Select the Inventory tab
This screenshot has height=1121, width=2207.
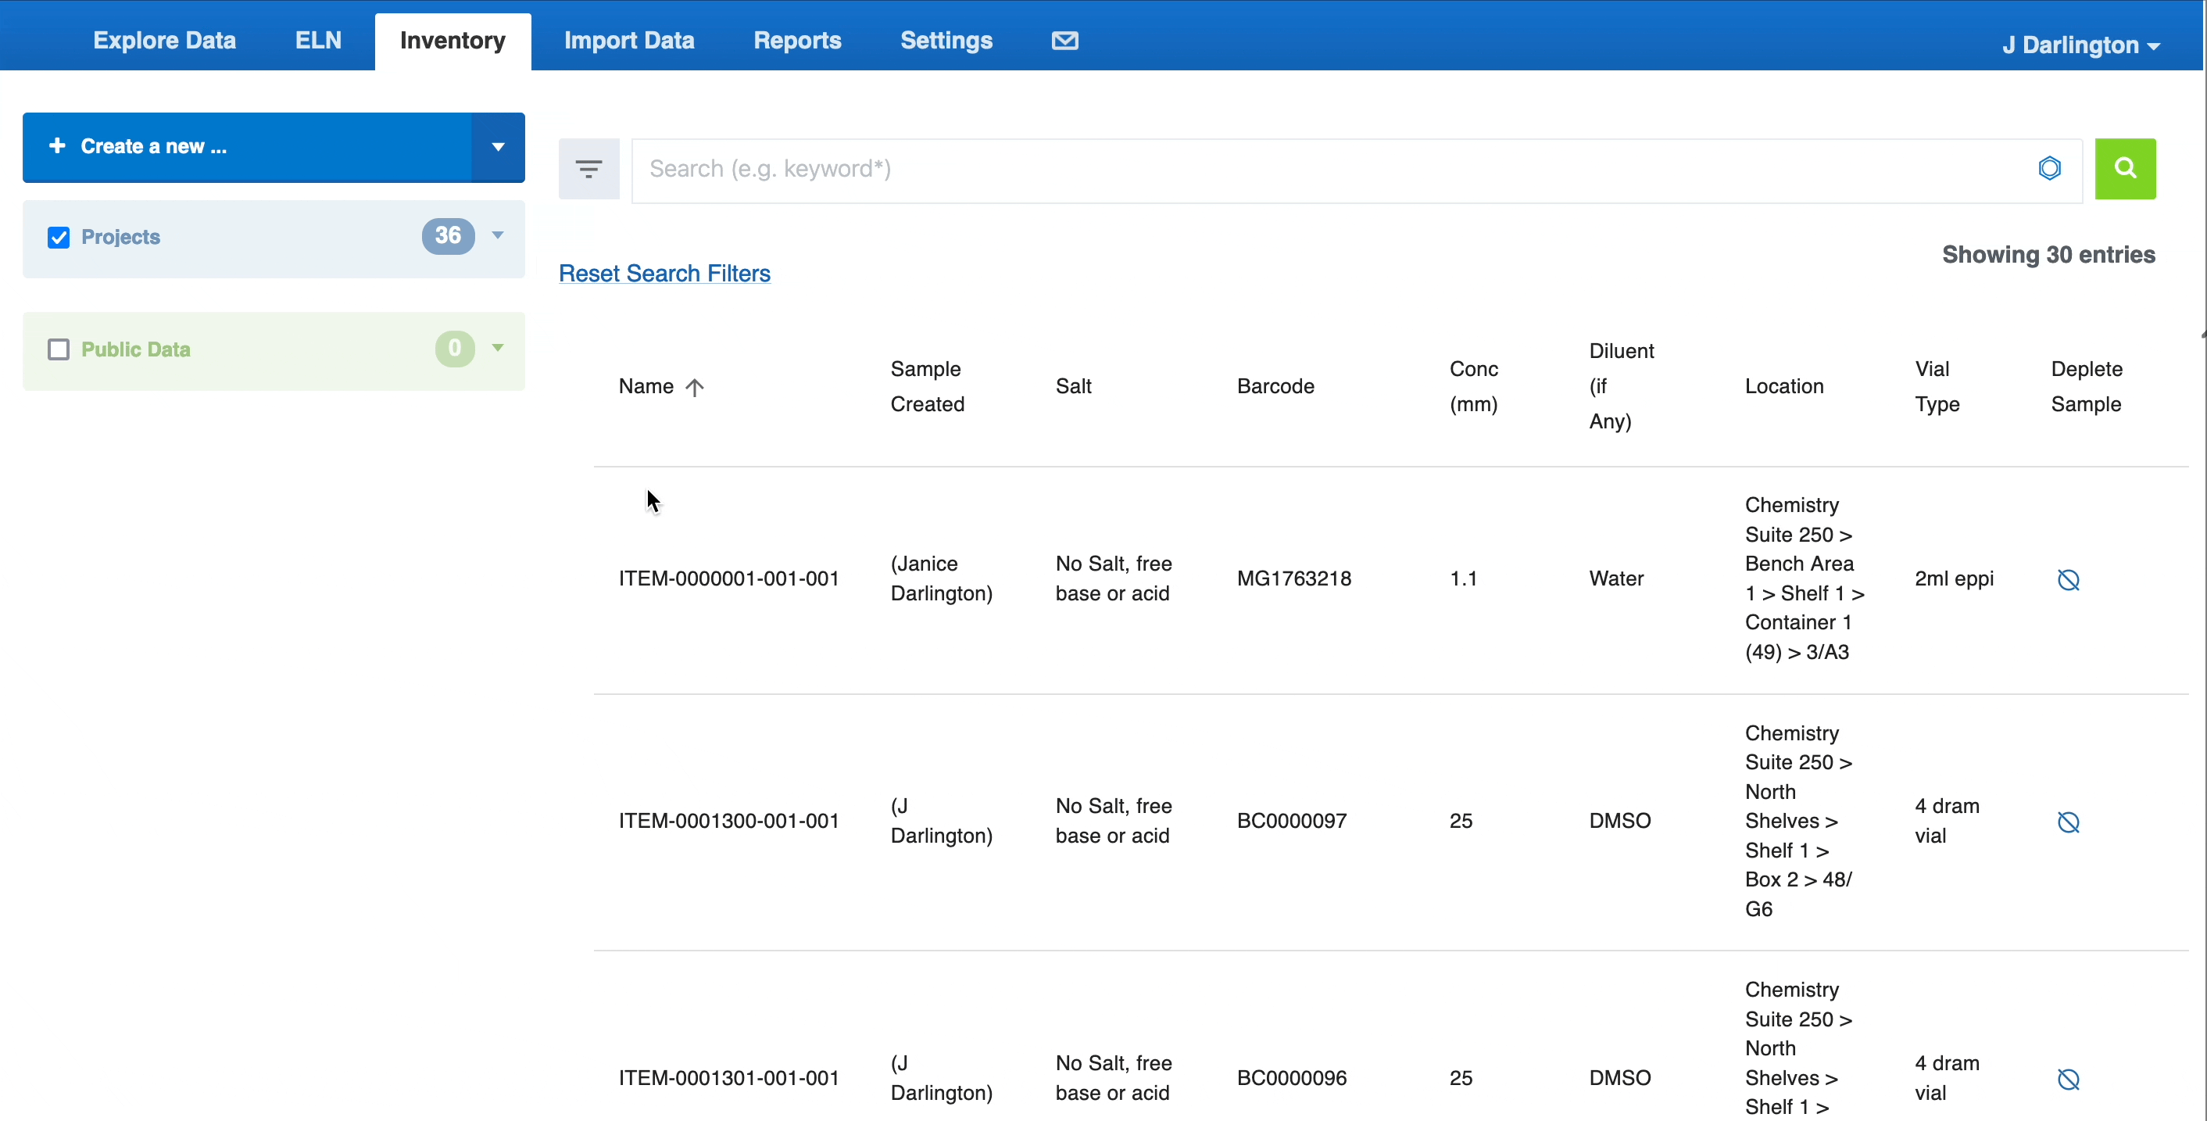tap(452, 41)
